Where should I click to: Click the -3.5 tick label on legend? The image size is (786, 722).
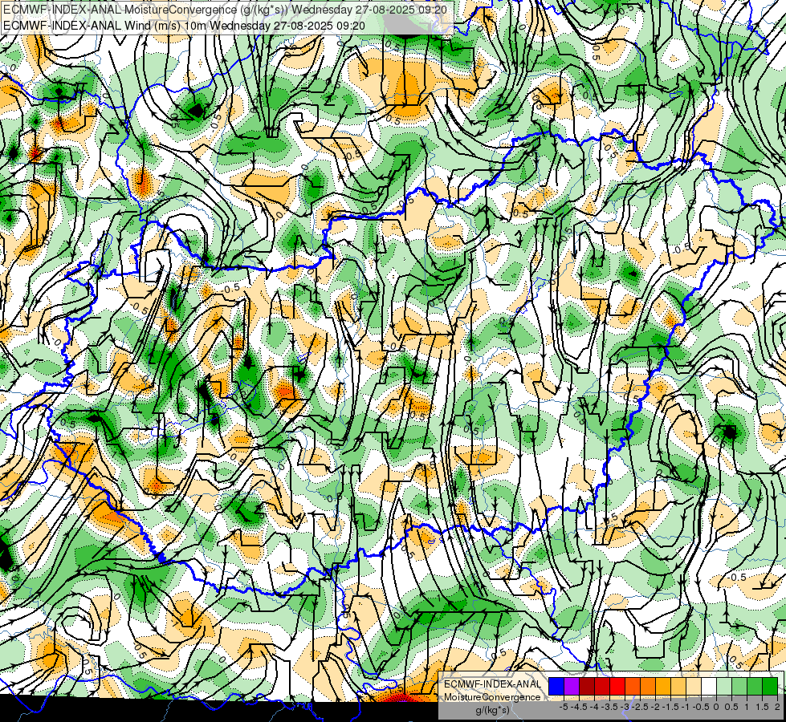(x=609, y=707)
